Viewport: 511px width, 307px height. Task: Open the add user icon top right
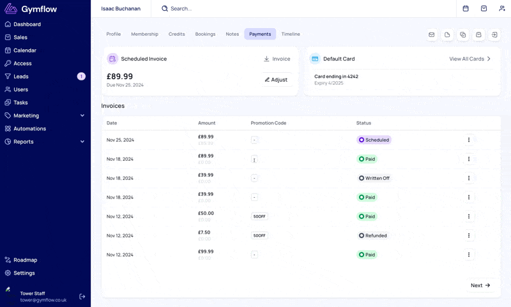coord(502,8)
